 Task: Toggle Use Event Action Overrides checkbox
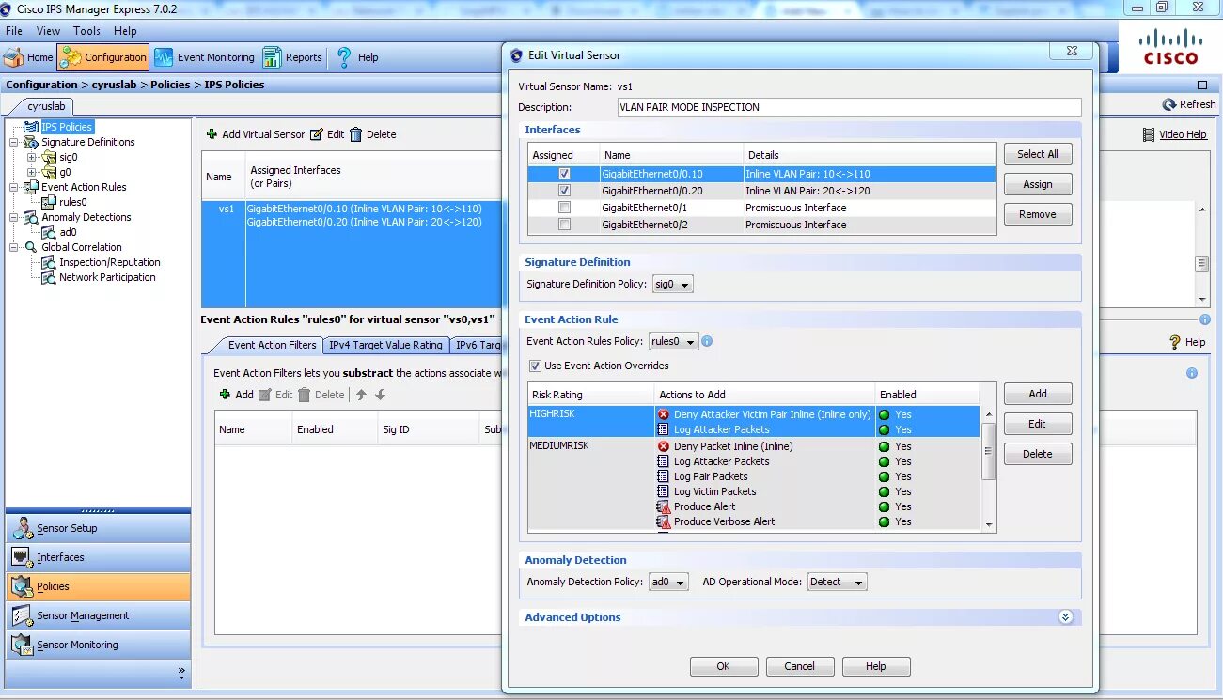click(535, 366)
